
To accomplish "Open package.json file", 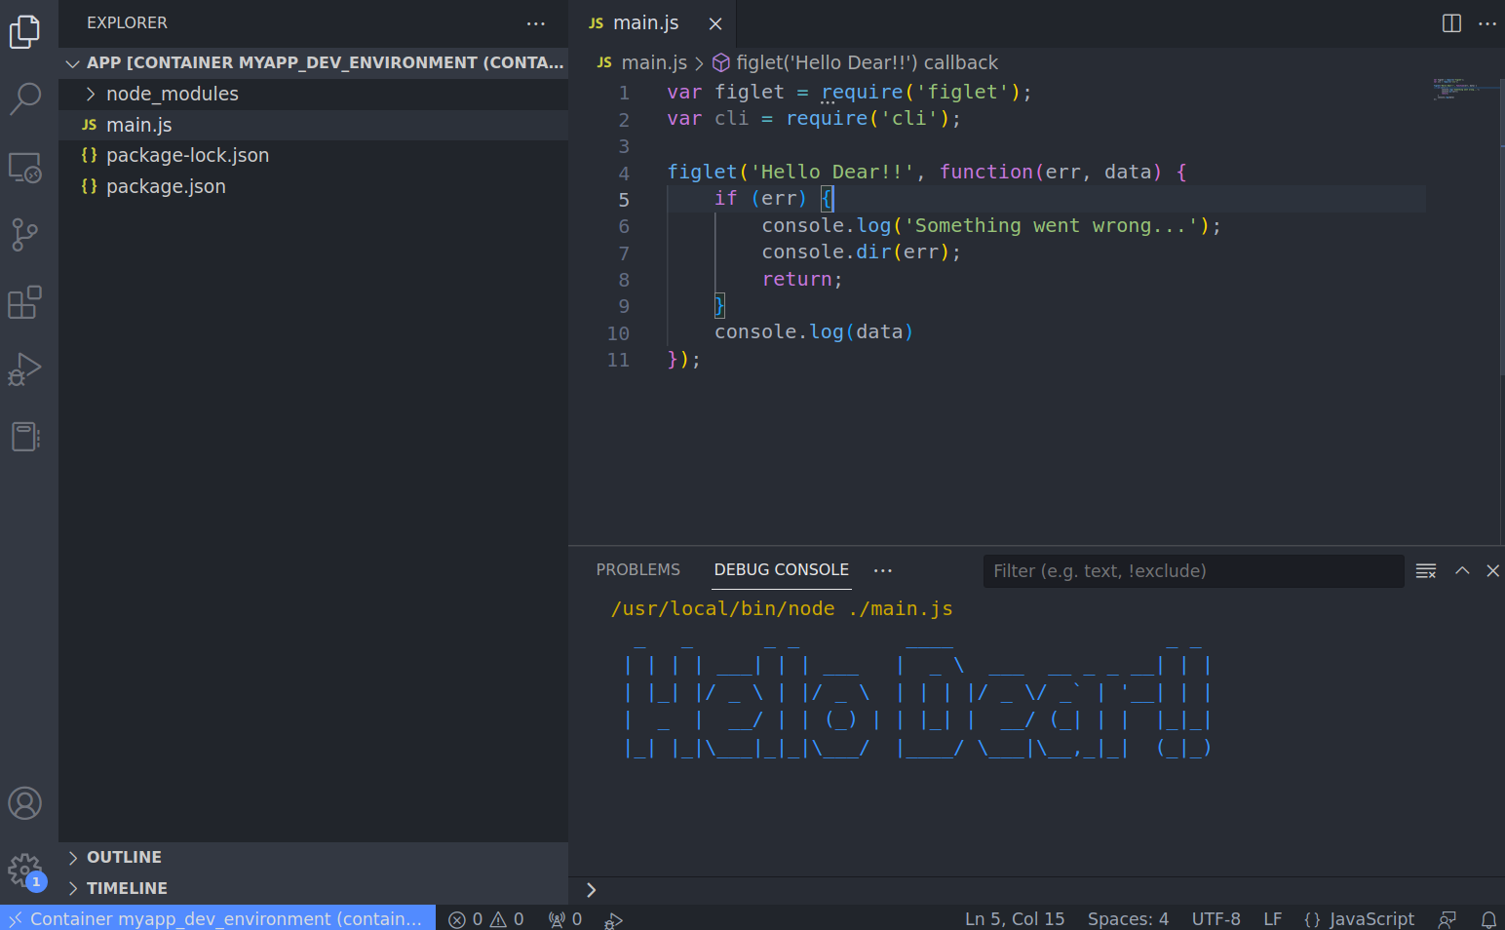I will 314,186.
